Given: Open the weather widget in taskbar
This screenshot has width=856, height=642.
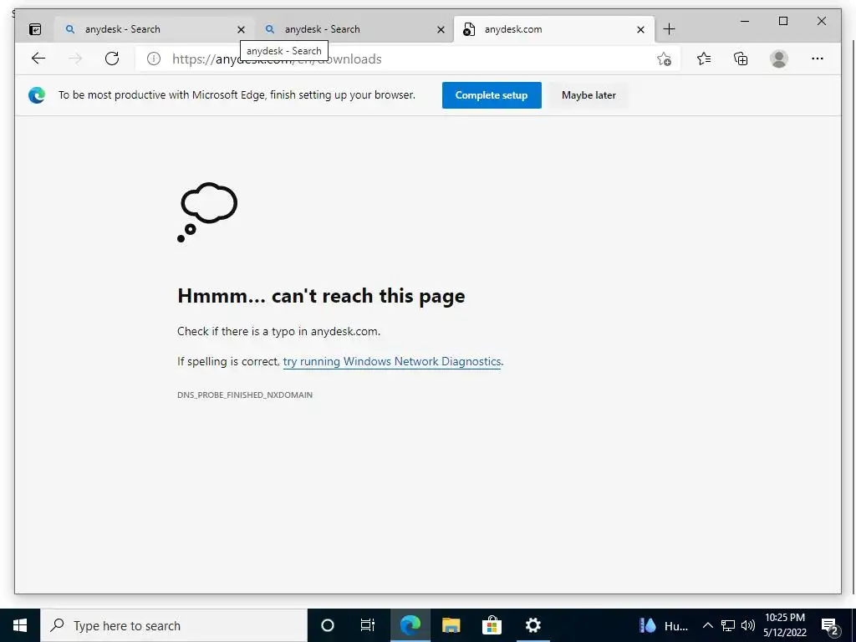Looking at the screenshot, I should 663,625.
